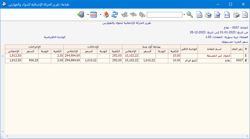This screenshot has width=250, height=139.
Task: Select the تفاح item name cell
Action: (214, 60)
